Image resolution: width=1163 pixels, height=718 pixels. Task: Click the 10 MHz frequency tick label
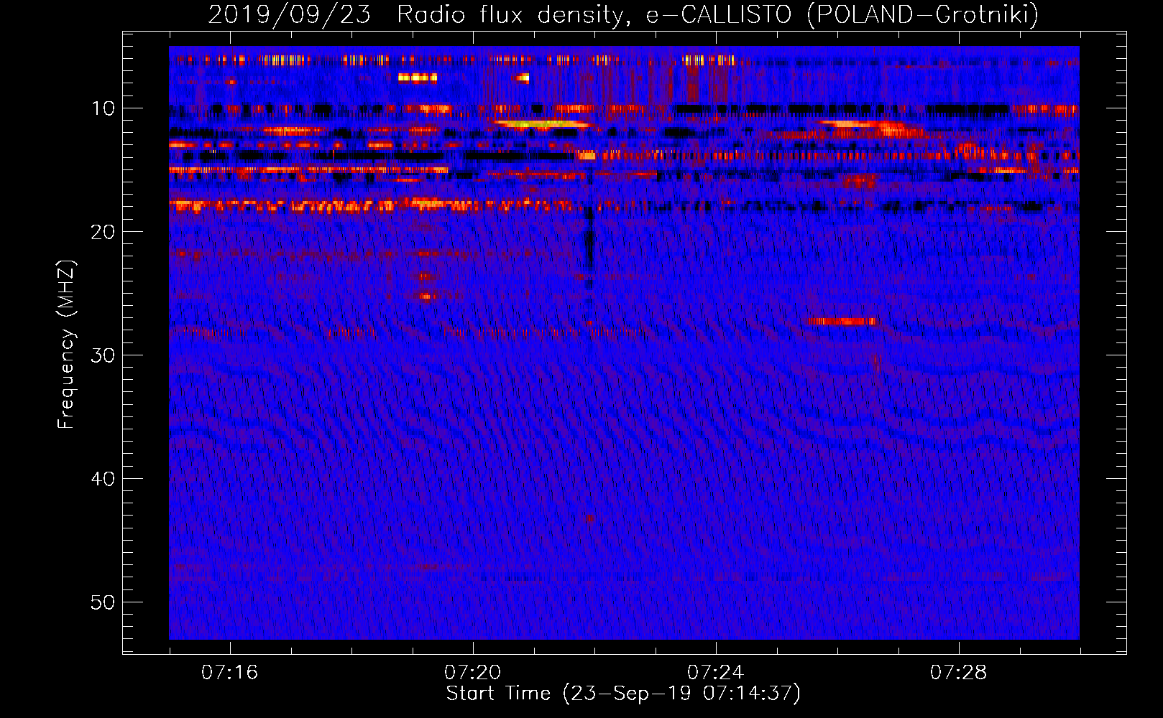(x=103, y=108)
